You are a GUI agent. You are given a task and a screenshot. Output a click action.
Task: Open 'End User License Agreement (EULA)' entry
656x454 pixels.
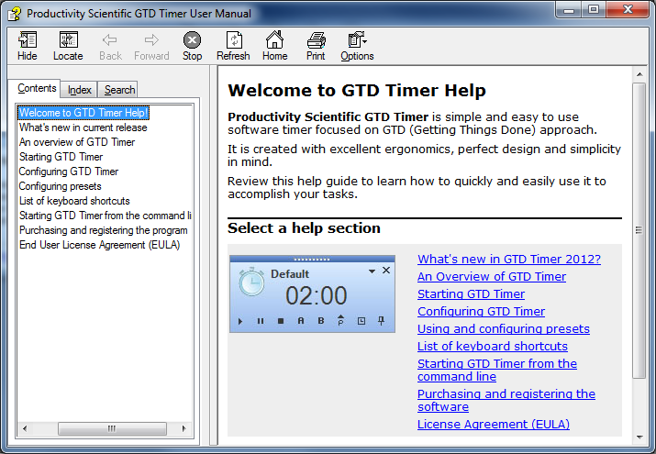coord(100,245)
